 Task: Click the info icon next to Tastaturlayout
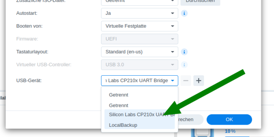pyautogui.click(x=184, y=52)
